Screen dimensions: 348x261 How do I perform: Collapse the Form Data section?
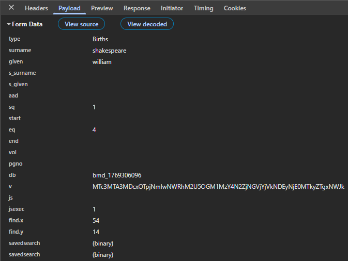pos(25,24)
